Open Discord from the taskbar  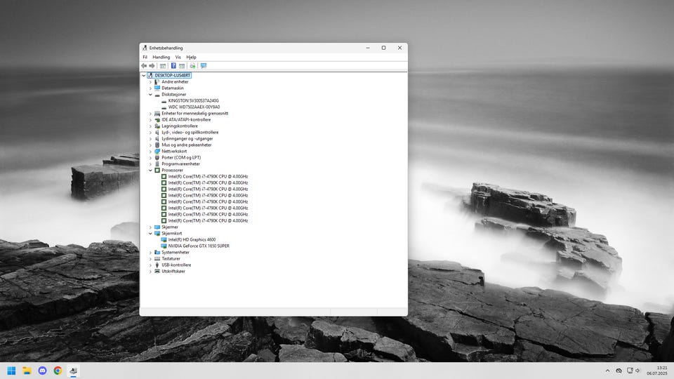42,371
